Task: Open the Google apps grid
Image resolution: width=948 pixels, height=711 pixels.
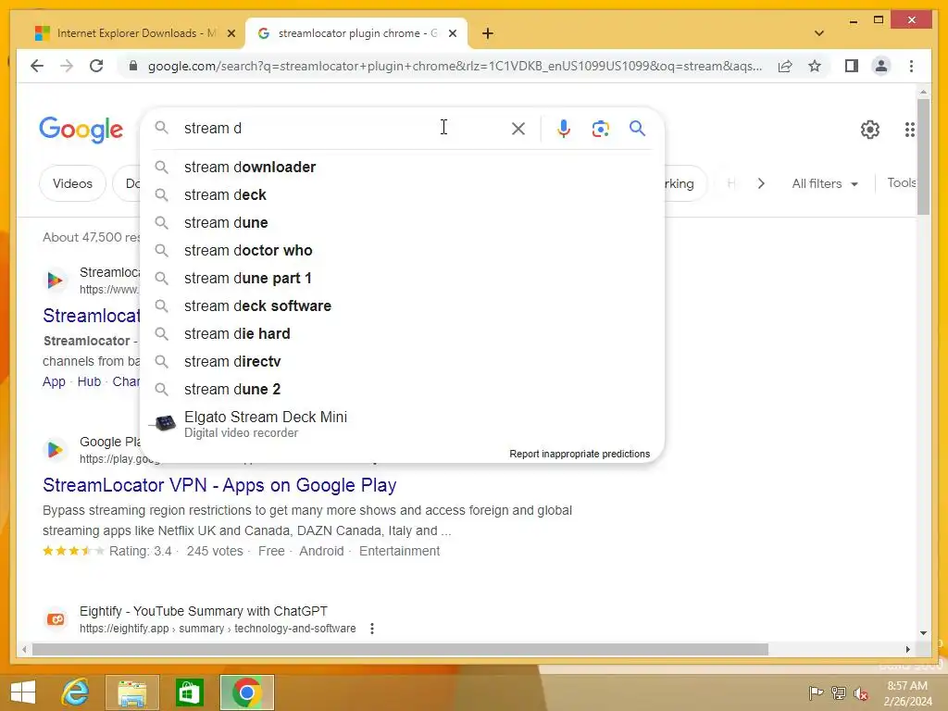Action: [x=909, y=130]
